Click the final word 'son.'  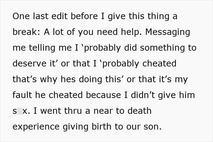pyautogui.click(x=152, y=127)
